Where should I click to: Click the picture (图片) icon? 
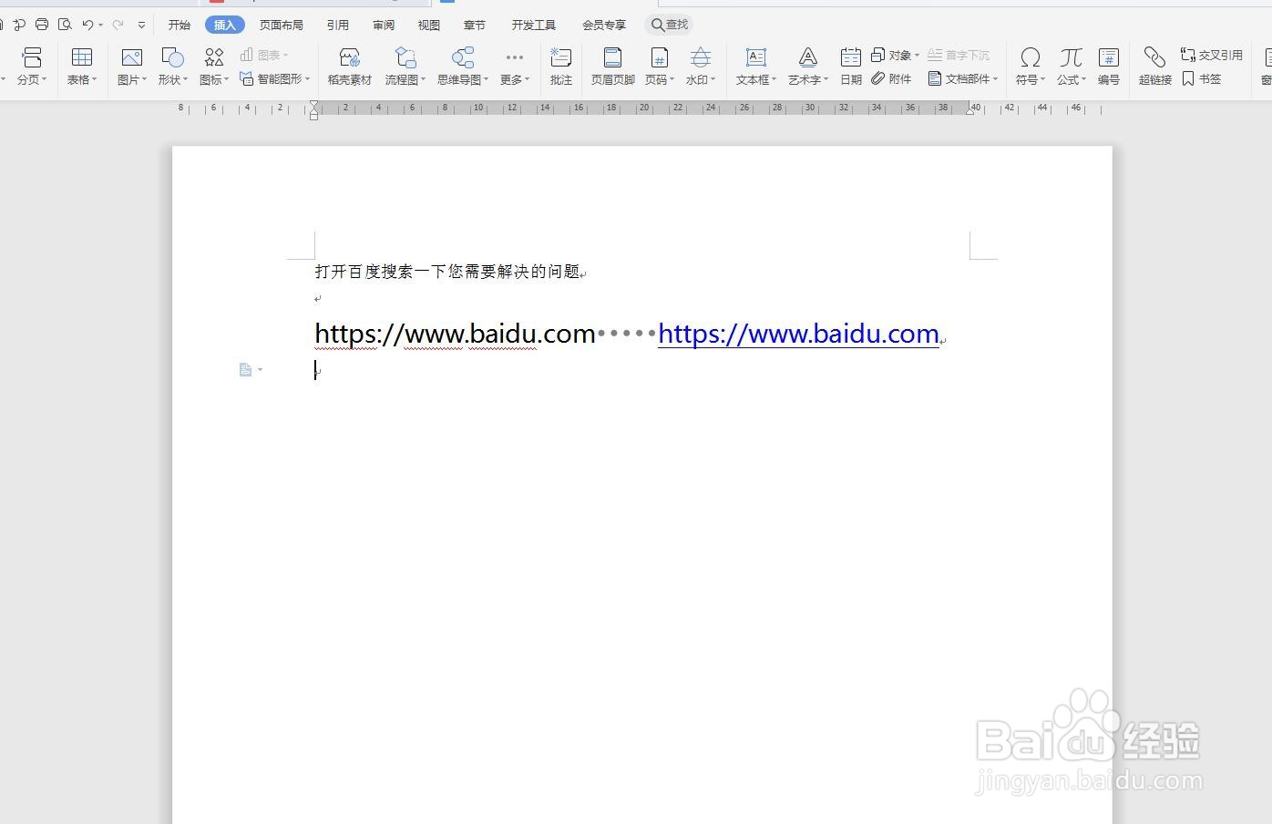132,58
